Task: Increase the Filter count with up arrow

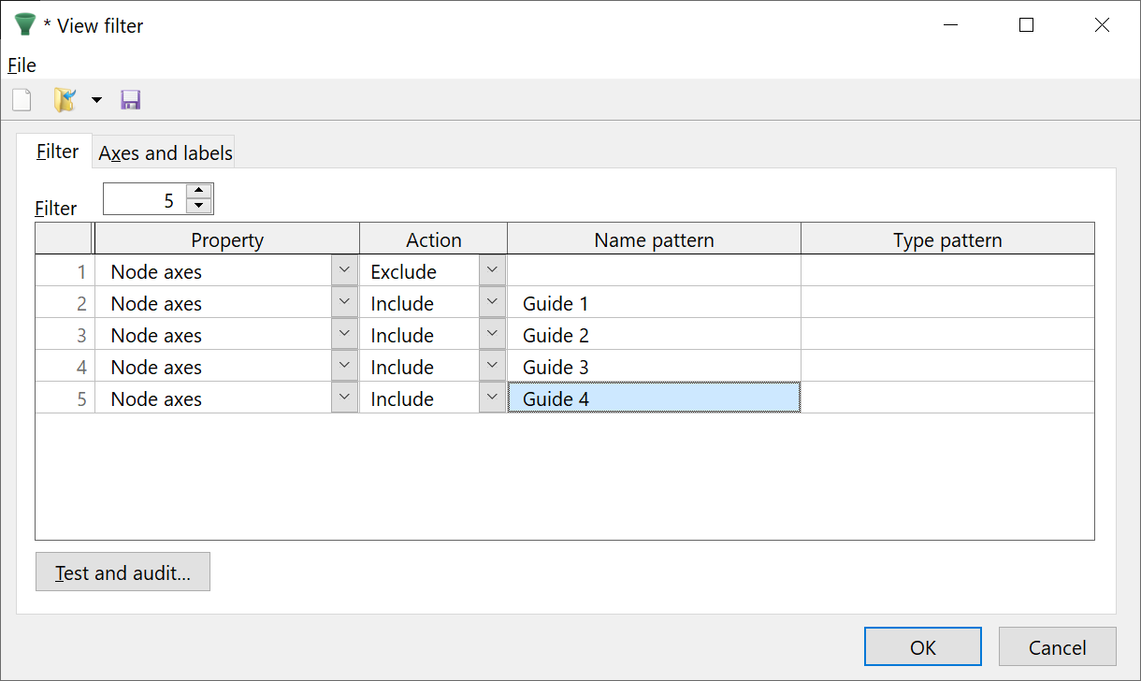Action: [199, 191]
